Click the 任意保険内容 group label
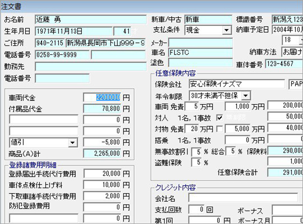This screenshot has width=303, height=224. [x=176, y=73]
